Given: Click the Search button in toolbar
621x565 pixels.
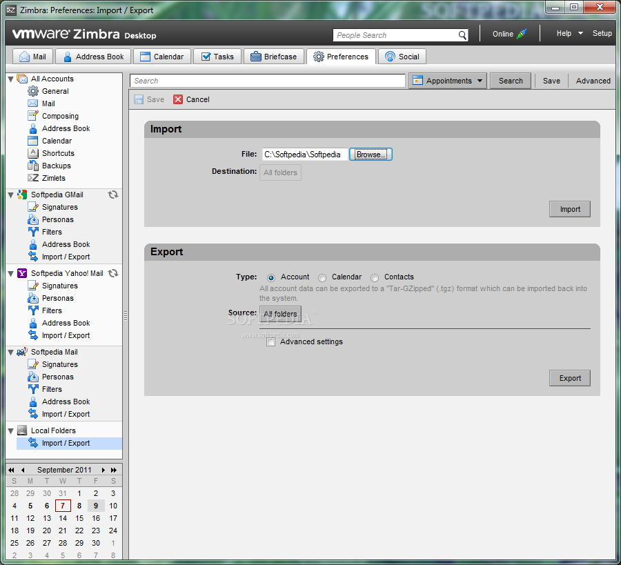Looking at the screenshot, I should pyautogui.click(x=511, y=81).
